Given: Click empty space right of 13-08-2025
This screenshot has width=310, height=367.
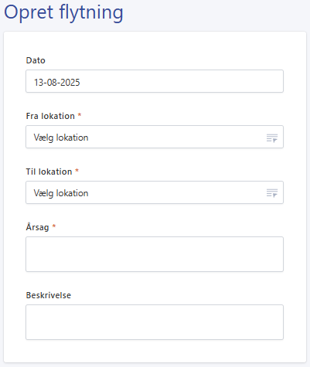Looking at the screenshot, I should [180, 81].
